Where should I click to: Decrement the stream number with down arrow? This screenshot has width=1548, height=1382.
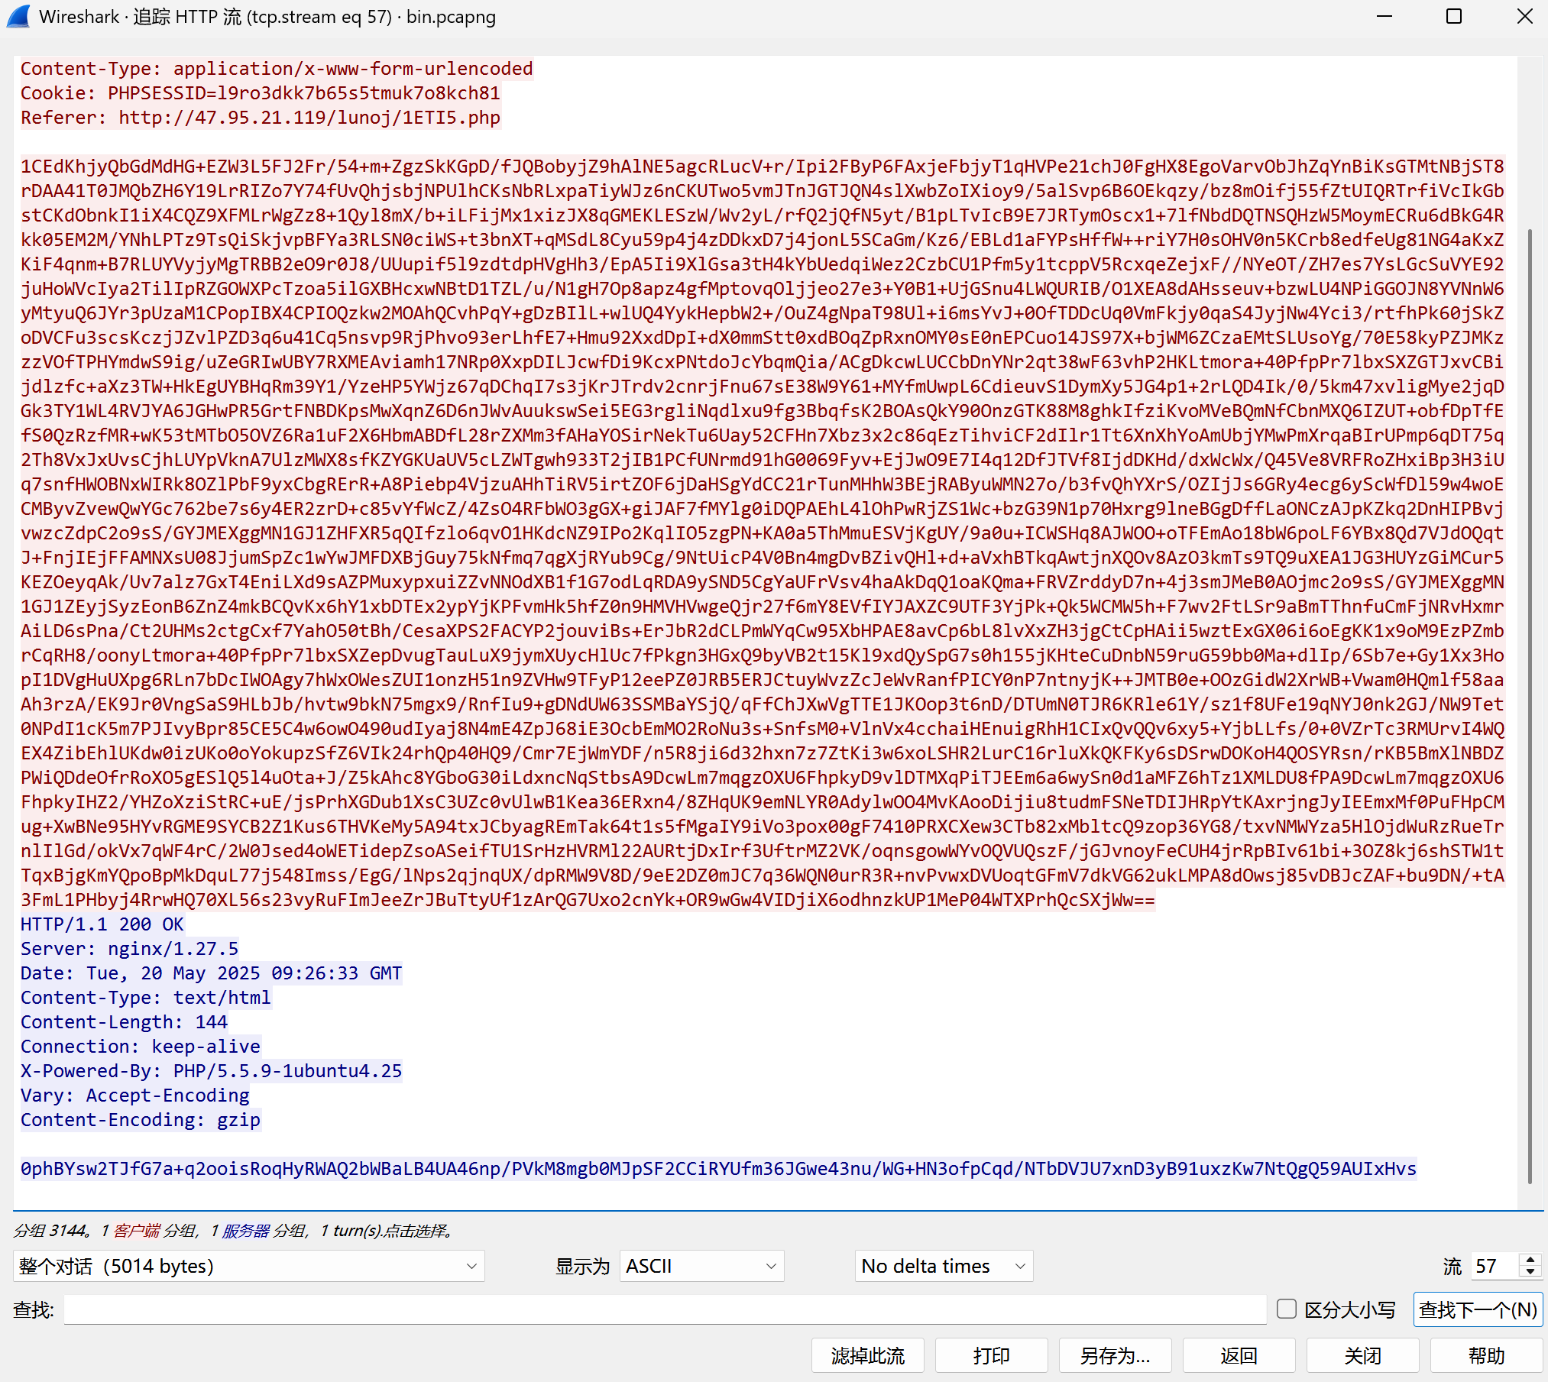tap(1530, 1272)
